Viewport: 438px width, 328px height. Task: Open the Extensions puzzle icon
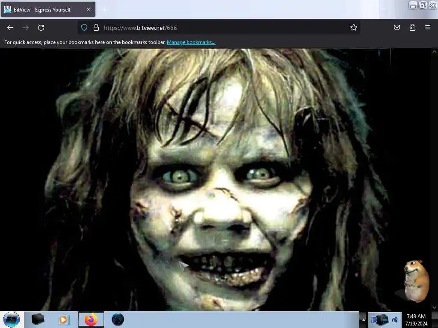[412, 27]
